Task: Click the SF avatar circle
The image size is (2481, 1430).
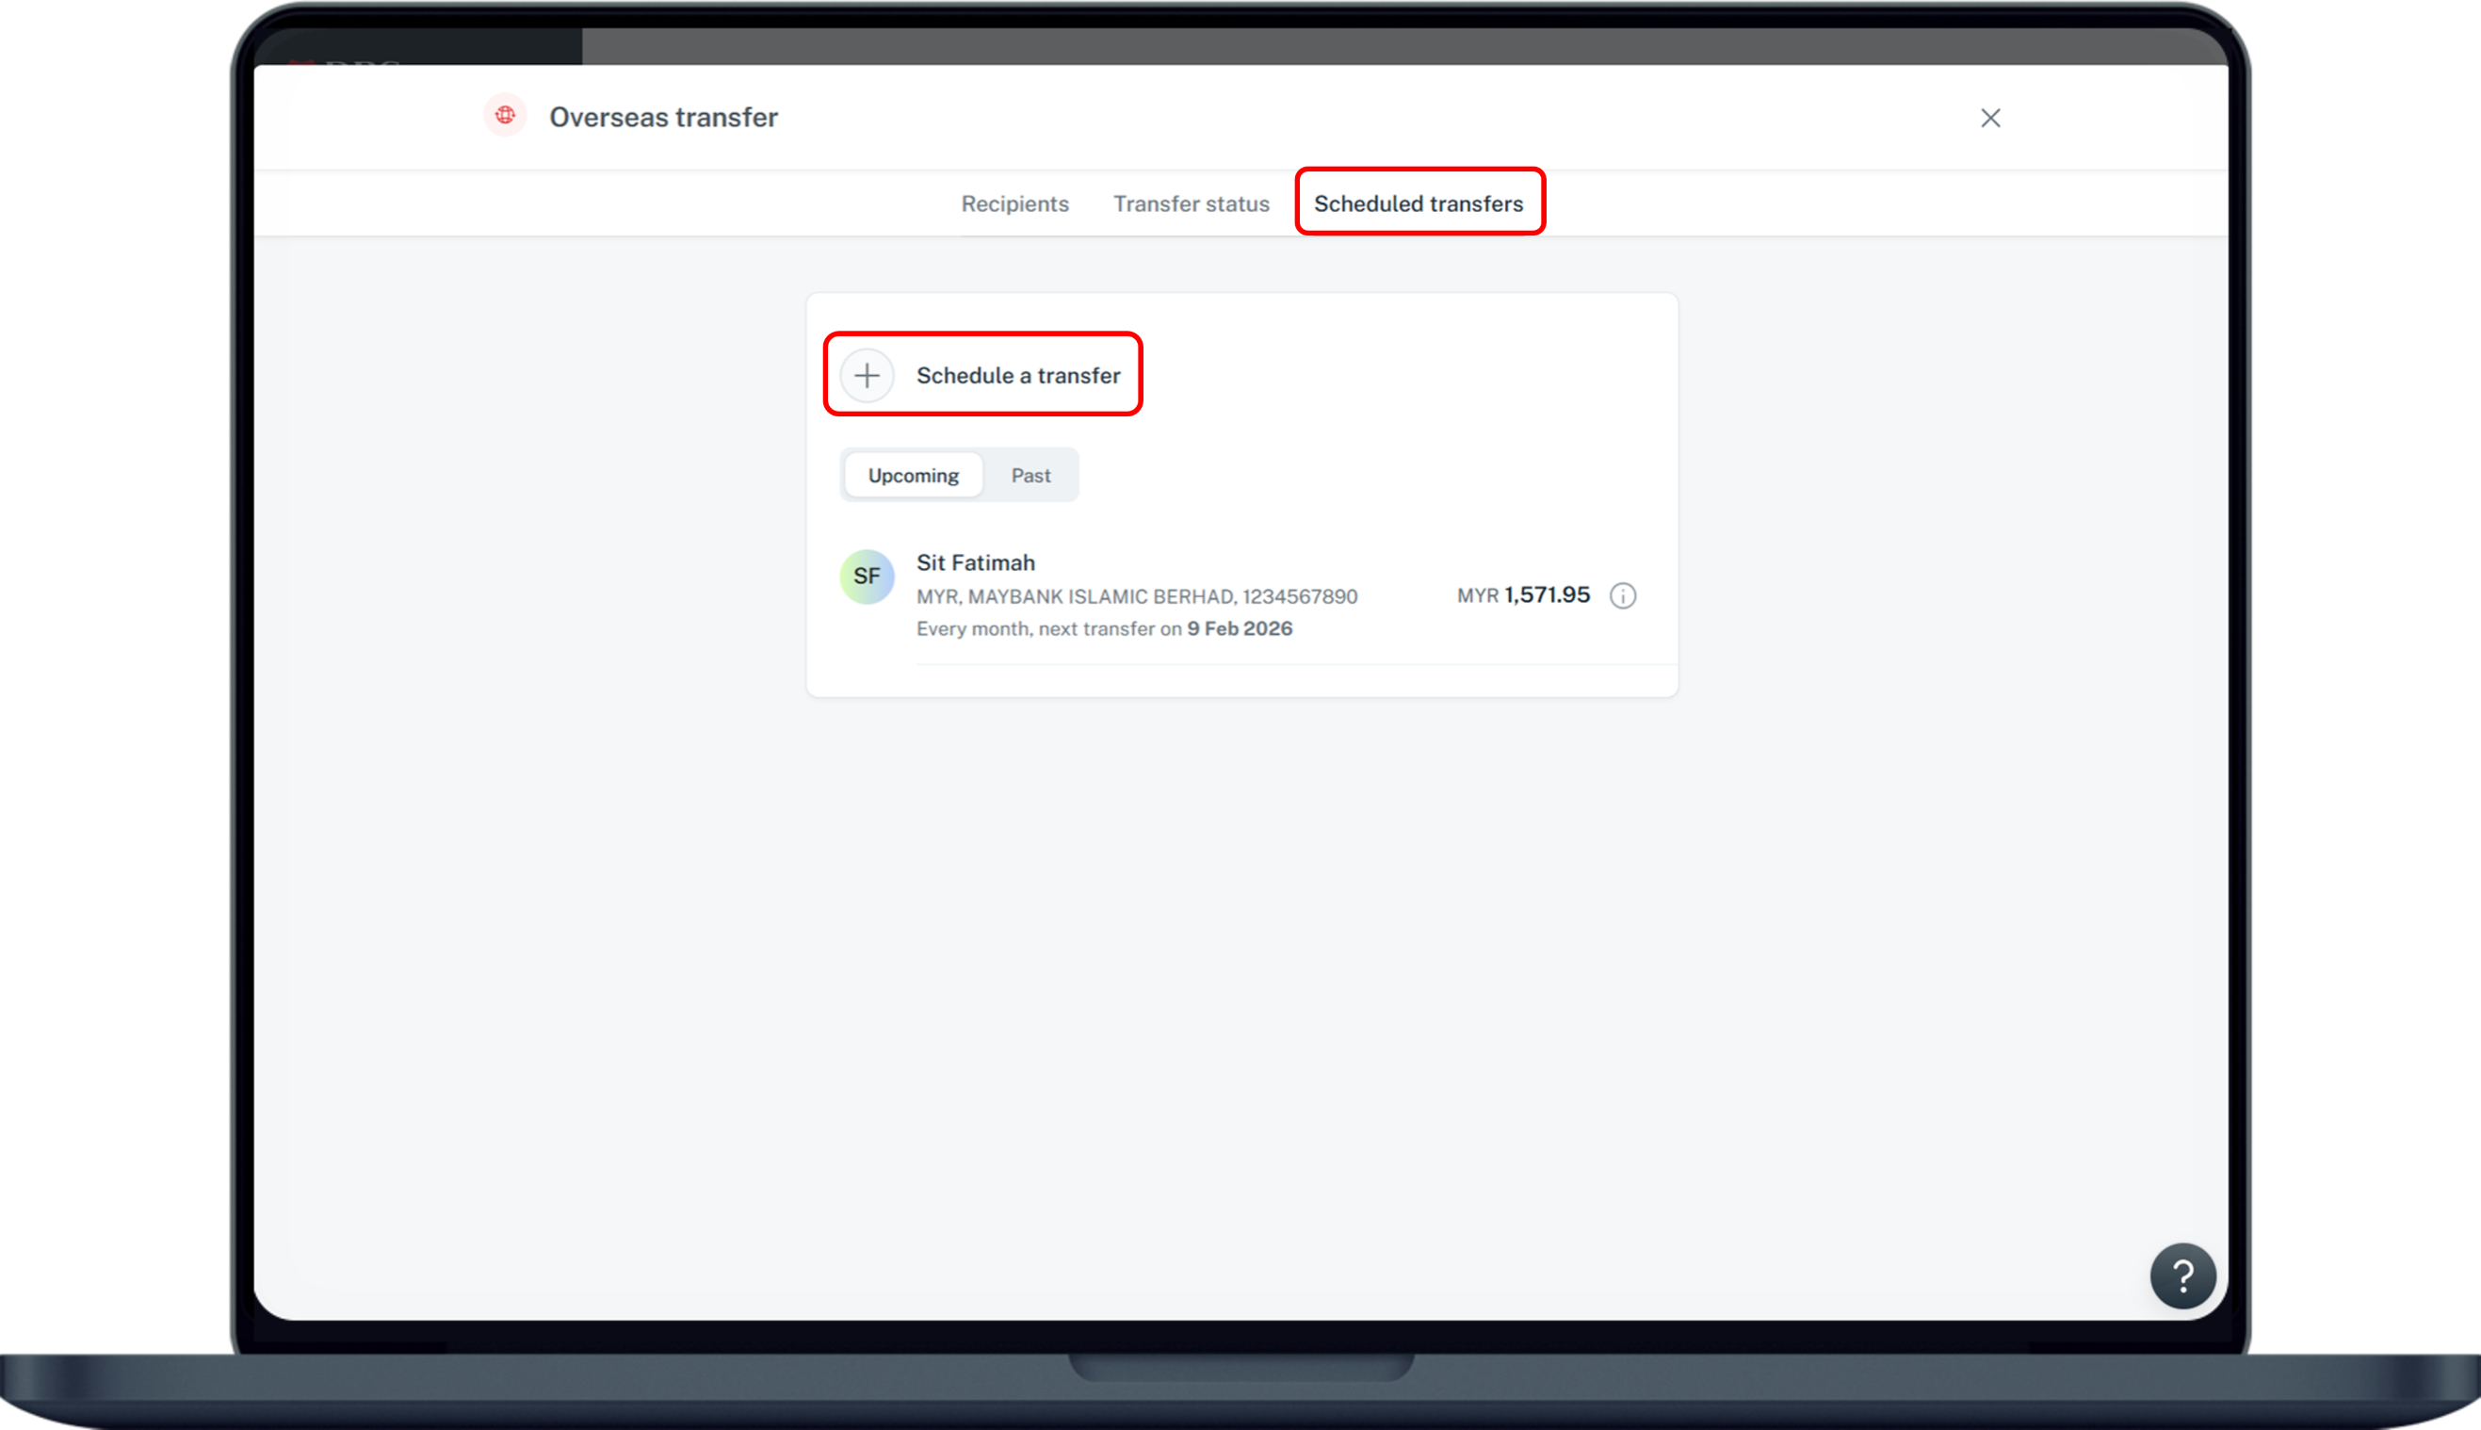Action: point(866,577)
